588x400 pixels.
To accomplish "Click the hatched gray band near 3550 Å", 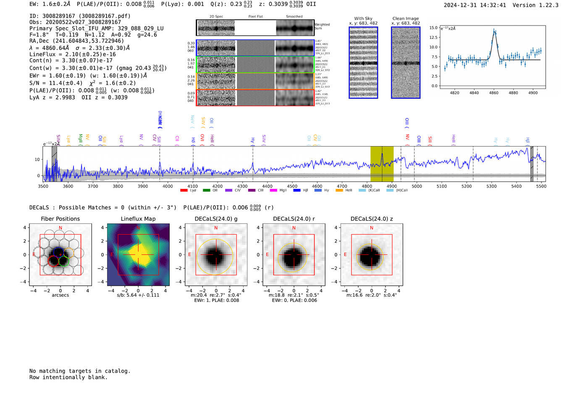I will 54,164.
